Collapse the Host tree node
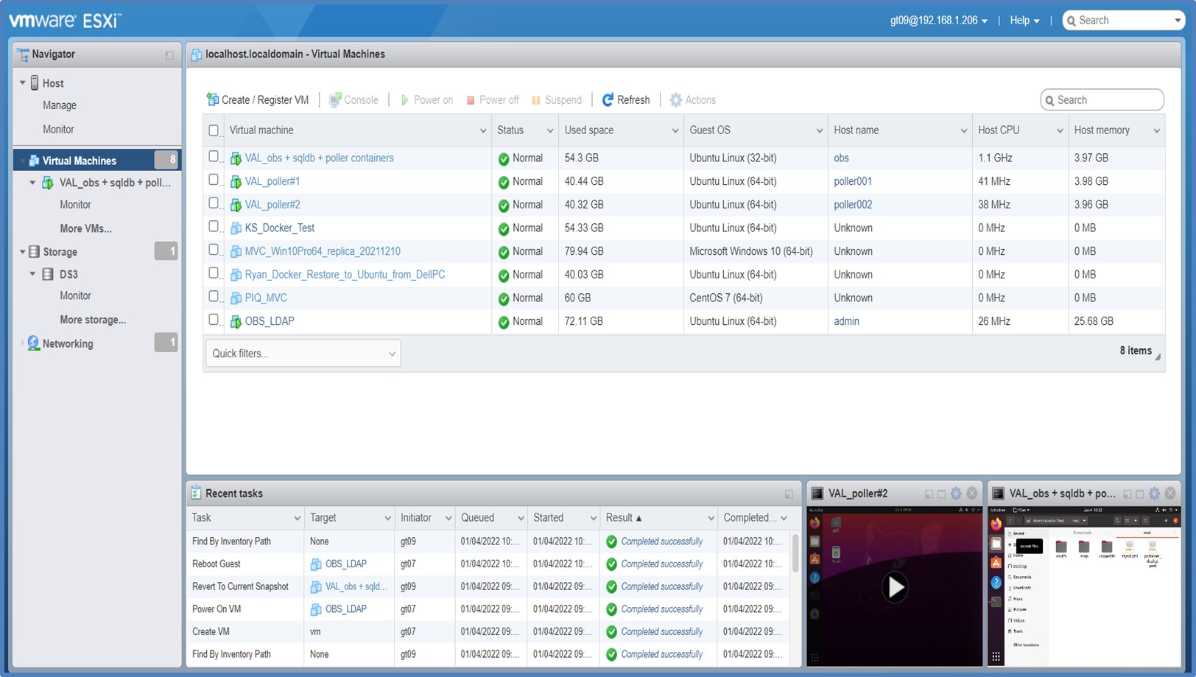This screenshot has height=677, width=1196. coord(22,83)
